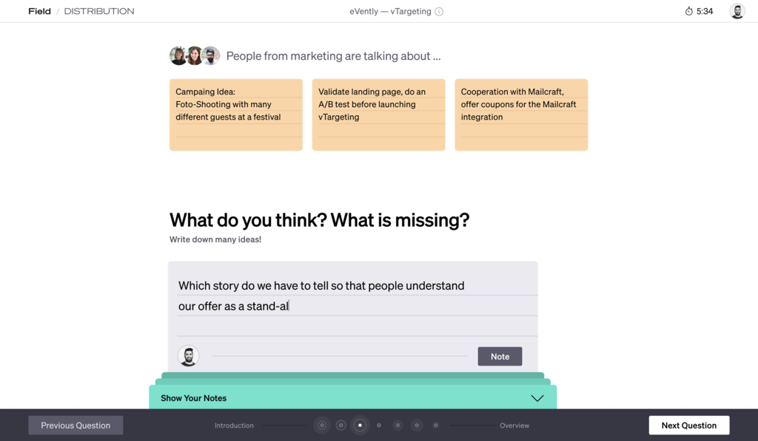This screenshot has height=441, width=758.
Task: Select the Field menu label
Action: (x=39, y=10)
